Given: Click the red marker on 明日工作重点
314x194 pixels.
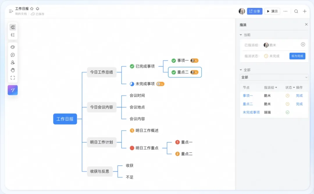Looking at the screenshot, I should point(132,148).
